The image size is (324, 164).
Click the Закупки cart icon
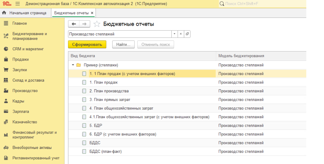(6, 70)
